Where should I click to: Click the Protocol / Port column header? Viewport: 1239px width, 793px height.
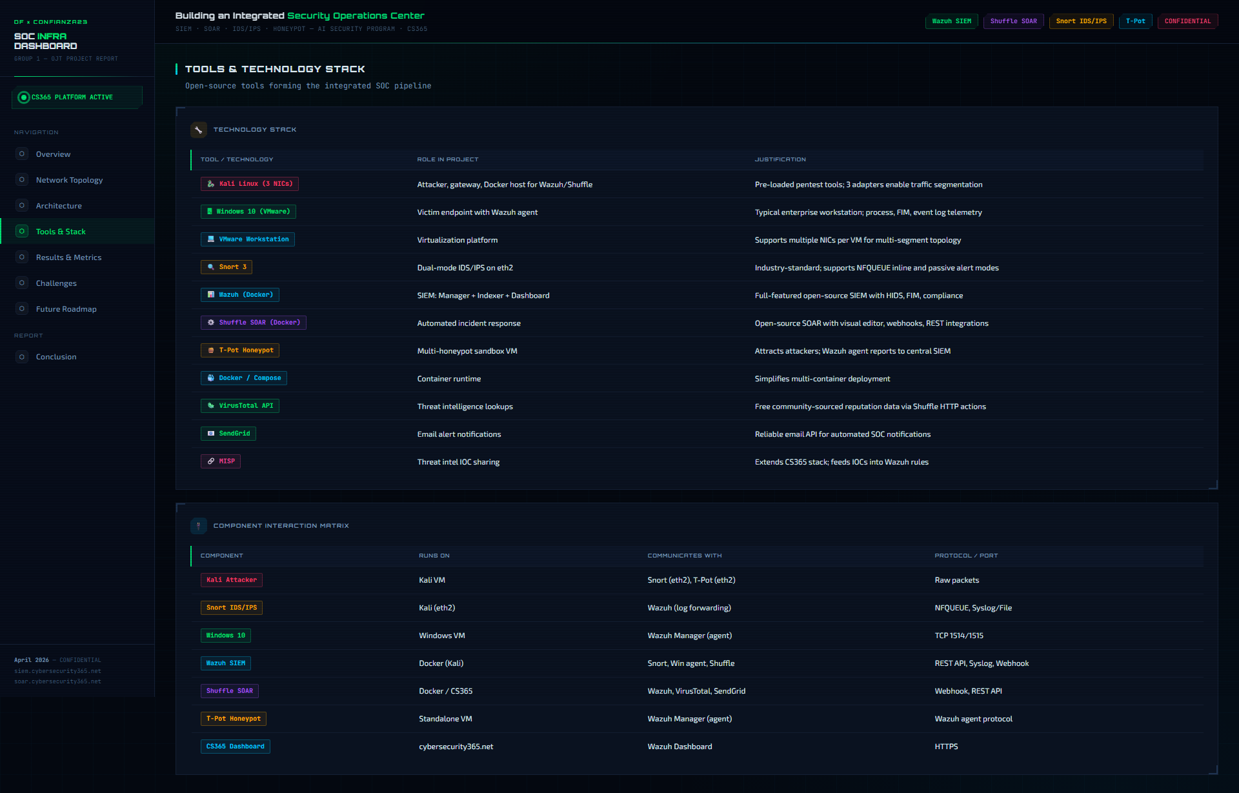[x=966, y=556]
